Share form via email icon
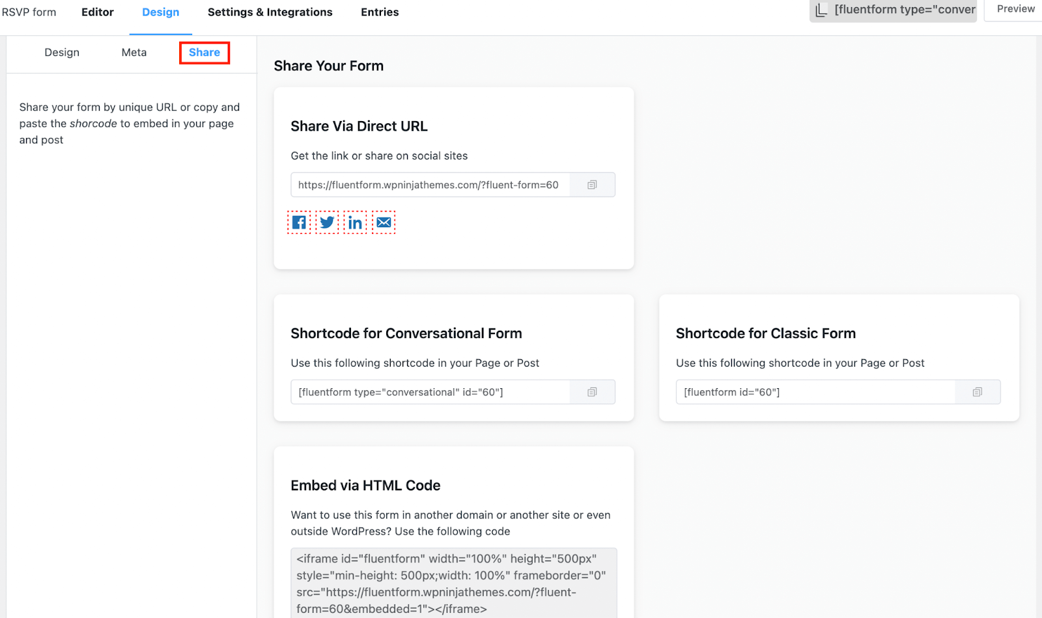Screen dimensions: 1042x618 click(384, 223)
